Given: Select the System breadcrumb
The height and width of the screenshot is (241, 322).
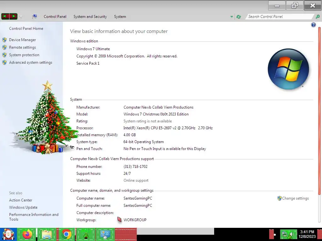Looking at the screenshot, I should tap(120, 17).
